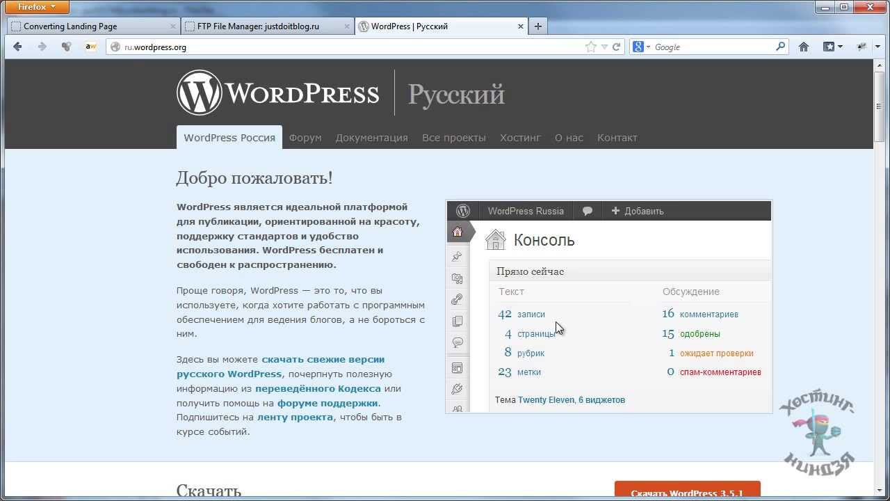
Task: Open the Документация menu item
Action: [x=371, y=138]
